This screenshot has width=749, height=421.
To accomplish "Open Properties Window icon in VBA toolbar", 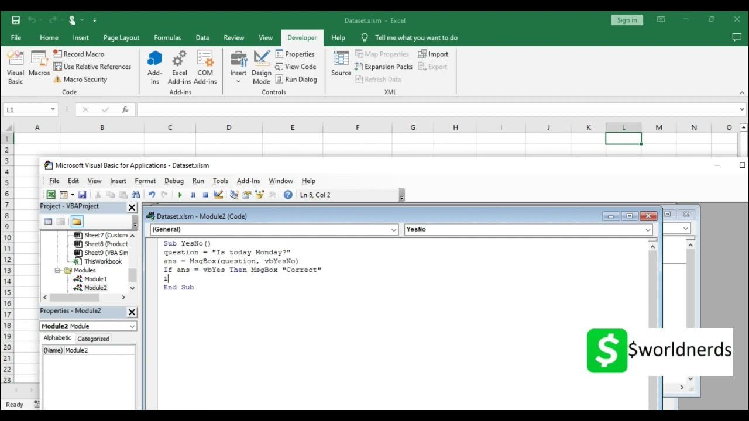I will [x=247, y=195].
